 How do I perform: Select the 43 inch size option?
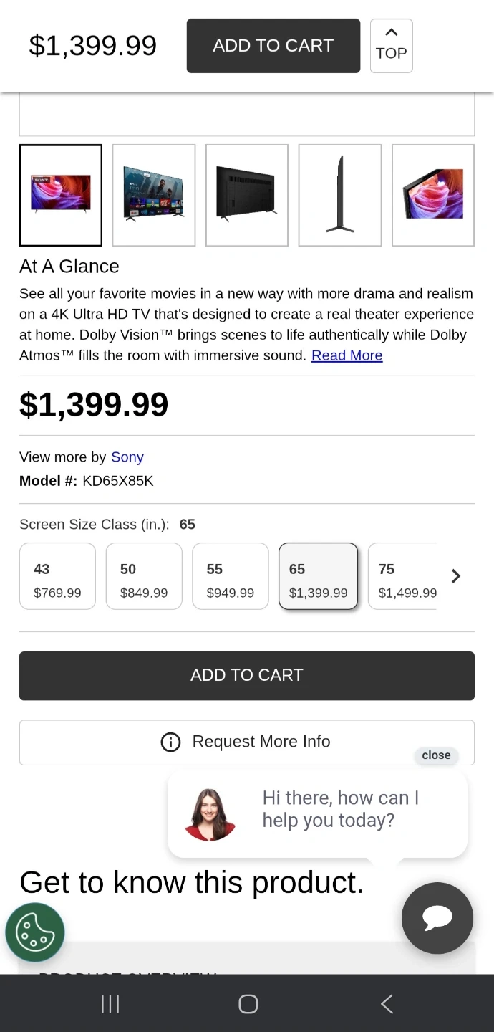[x=57, y=576]
